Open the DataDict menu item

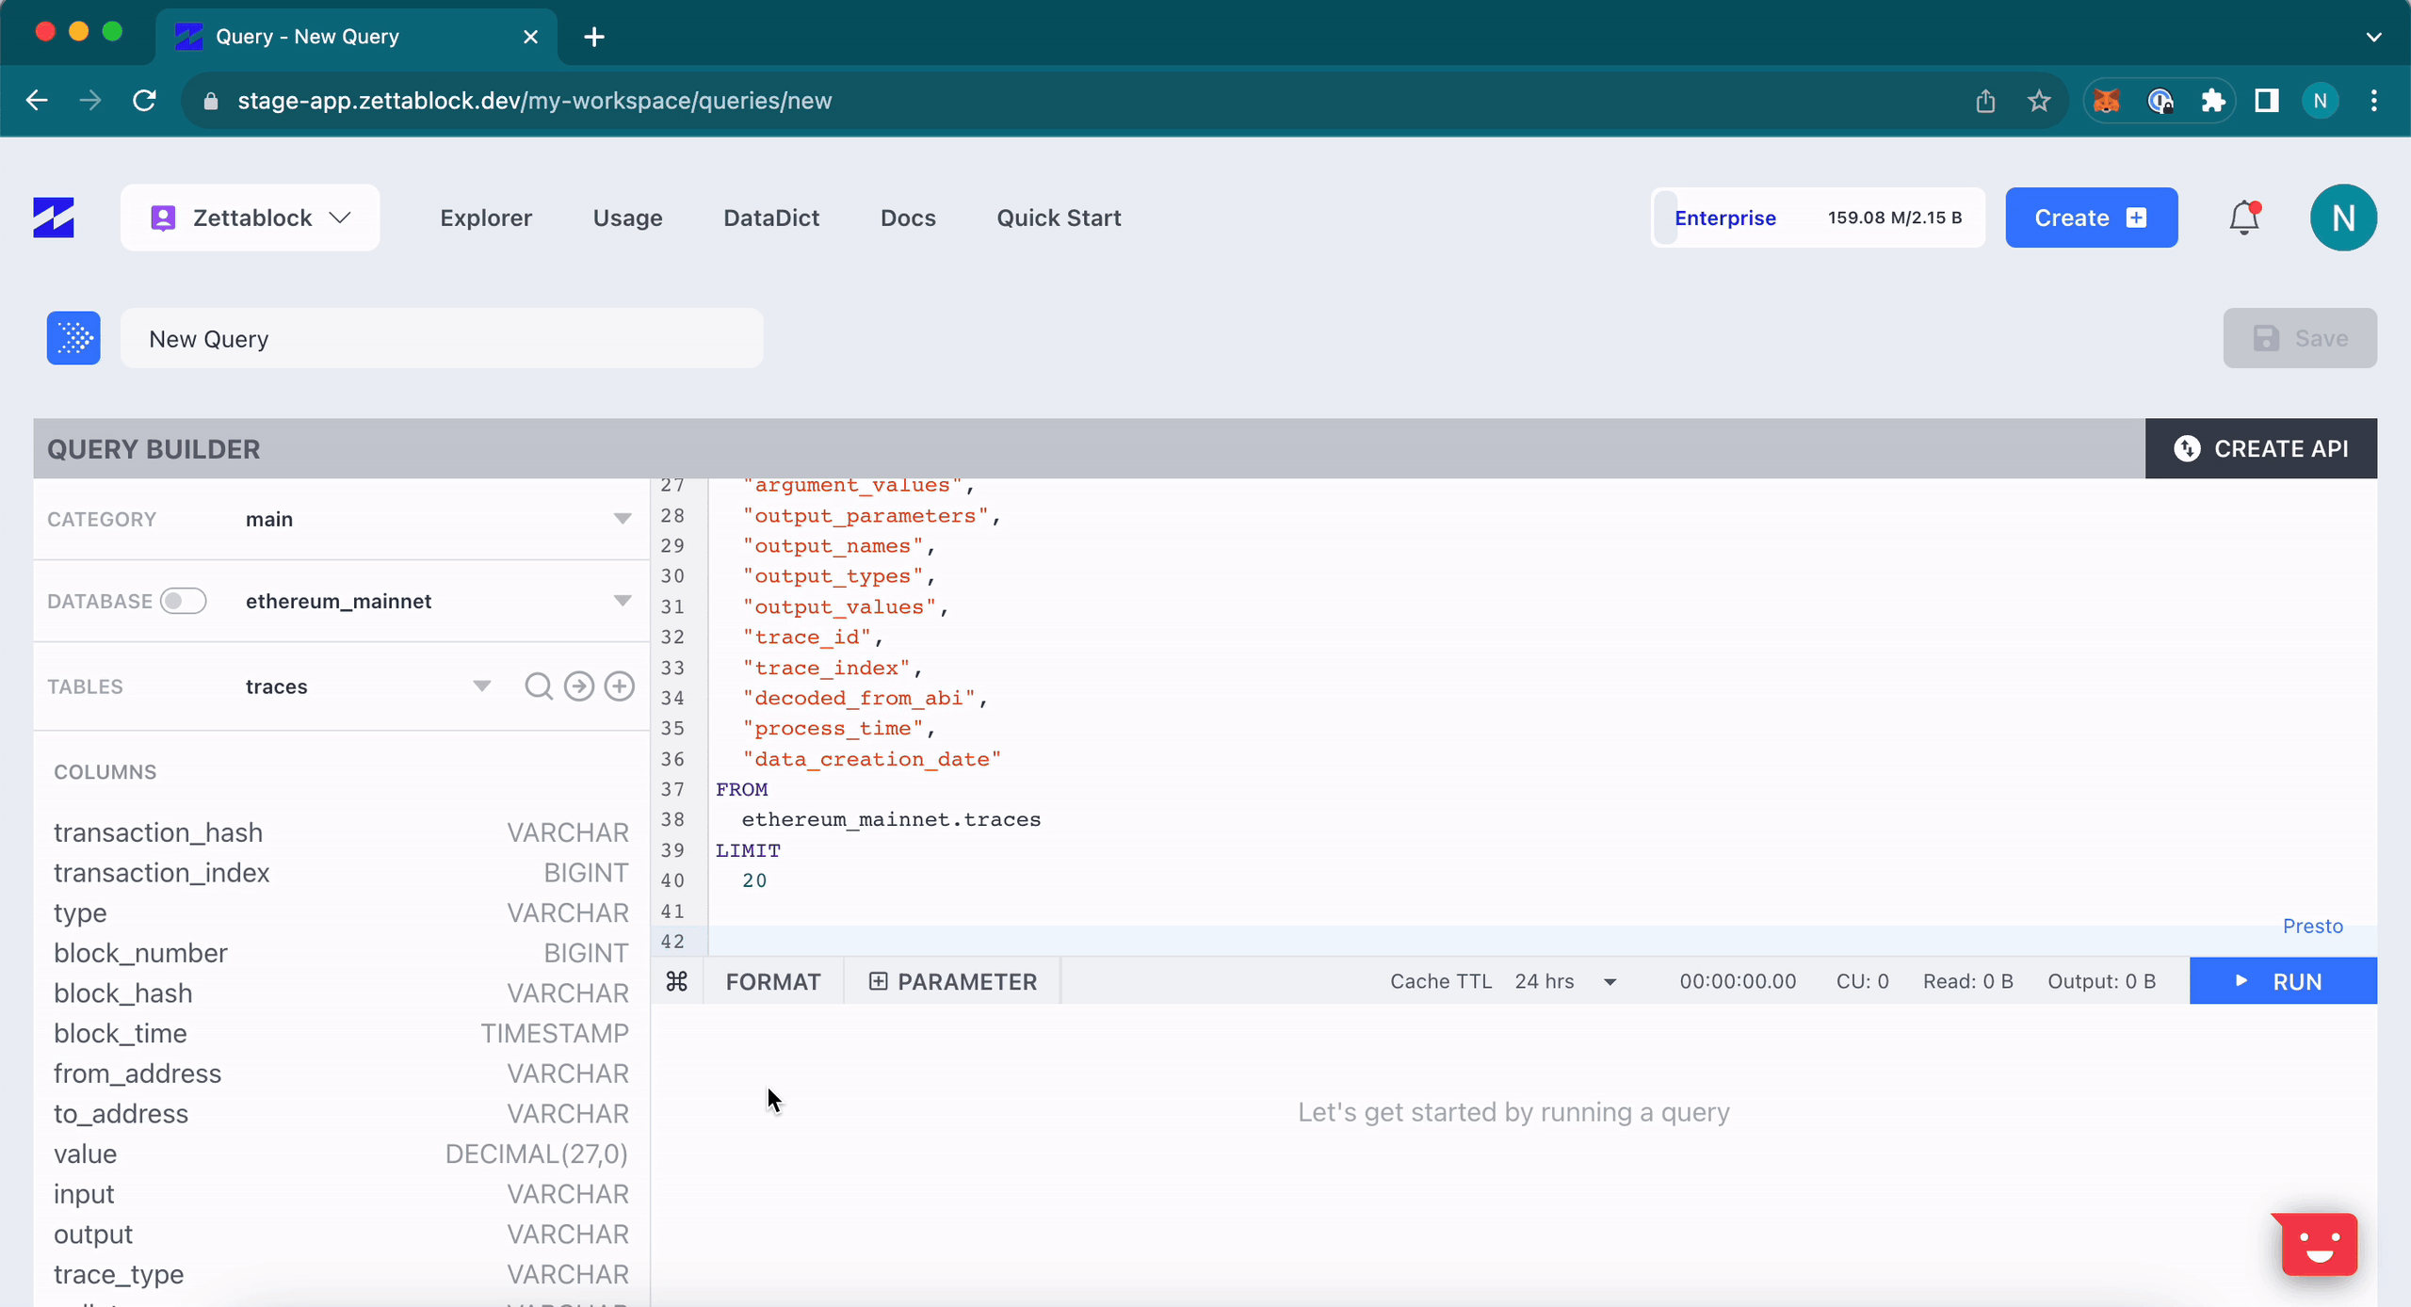click(x=771, y=218)
